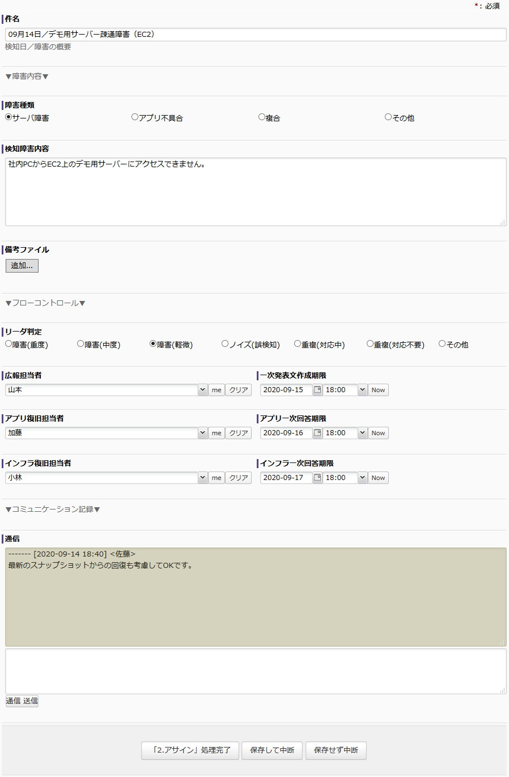
Task: Add attachment with 追加... button
Action: click(x=22, y=266)
